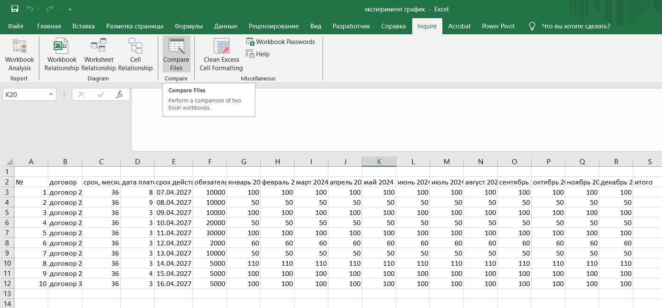Image resolution: width=662 pixels, height=308 pixels.
Task: Switch to the Формулы ribbon tab
Action: [188, 26]
